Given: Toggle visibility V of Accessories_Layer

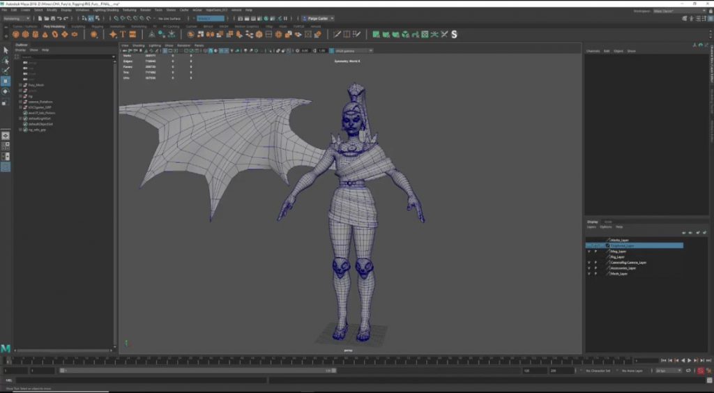Looking at the screenshot, I should pyautogui.click(x=588, y=268).
